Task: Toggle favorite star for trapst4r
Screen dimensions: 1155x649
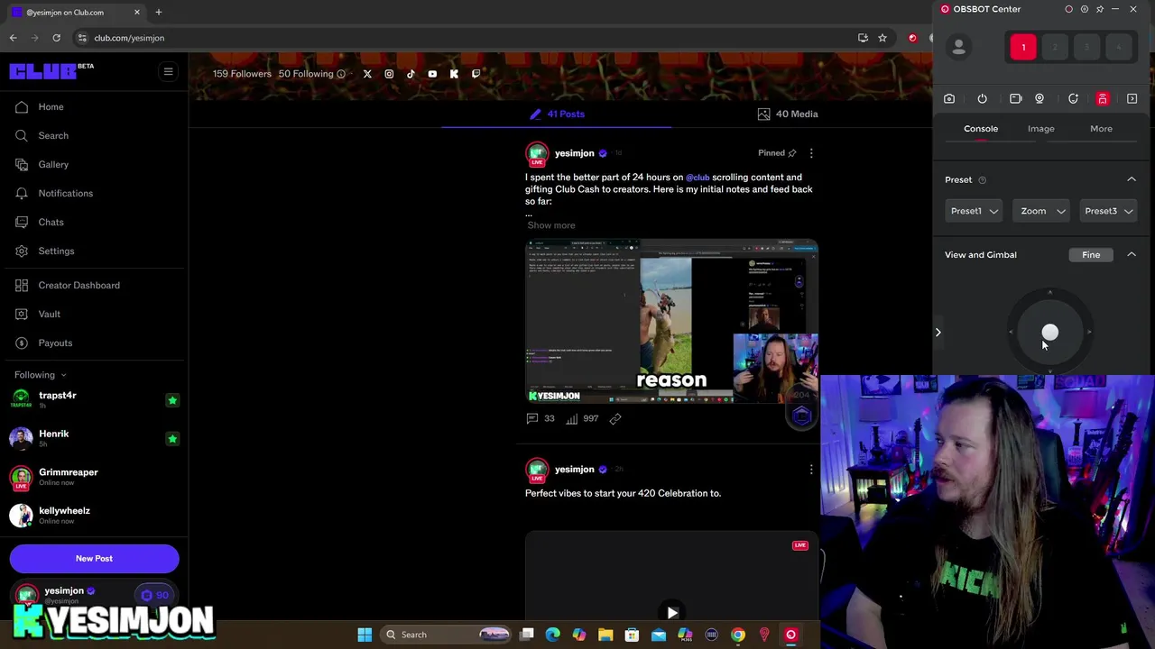Action: pos(172,400)
